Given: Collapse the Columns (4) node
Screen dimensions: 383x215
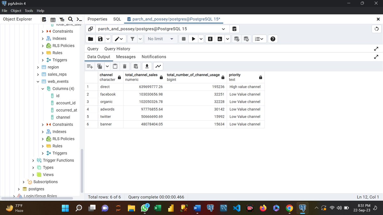Looking at the screenshot, I should 43,89.
